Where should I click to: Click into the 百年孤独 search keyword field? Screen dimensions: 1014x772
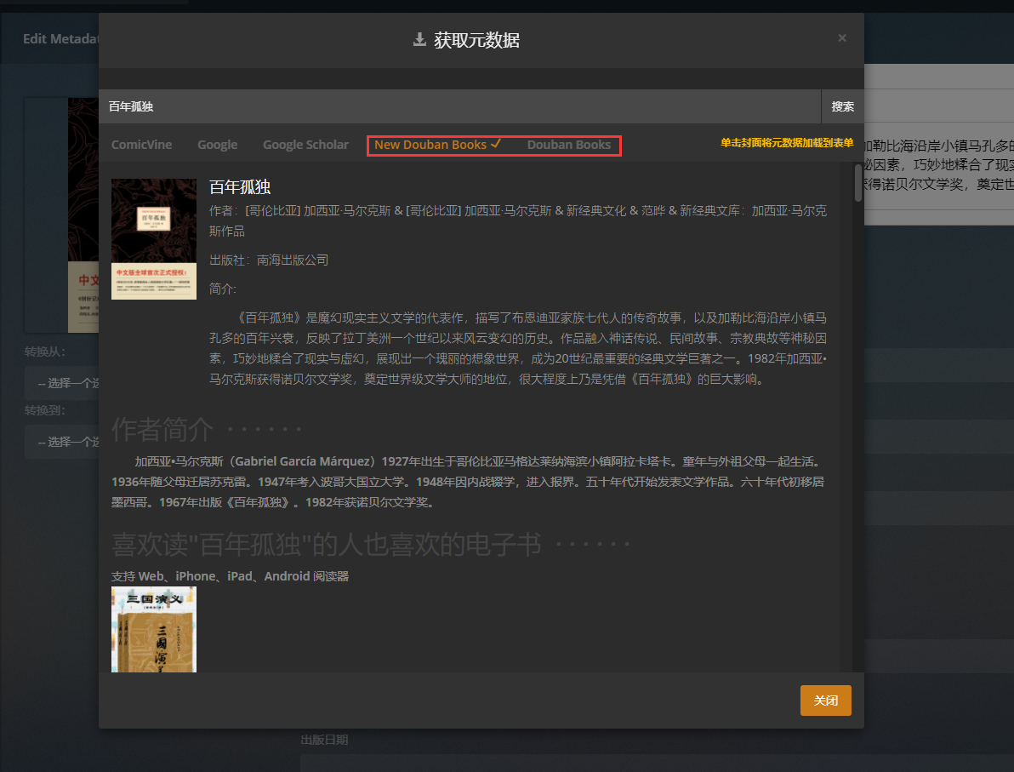point(459,107)
